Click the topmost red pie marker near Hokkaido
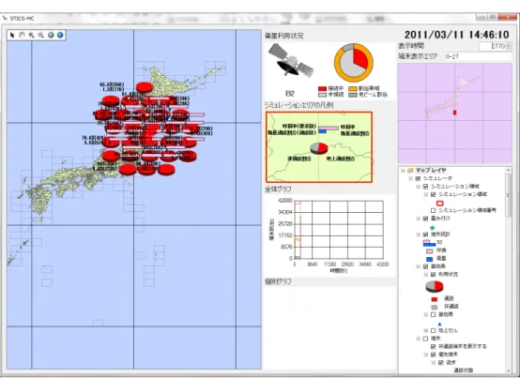 pyautogui.click(x=145, y=87)
